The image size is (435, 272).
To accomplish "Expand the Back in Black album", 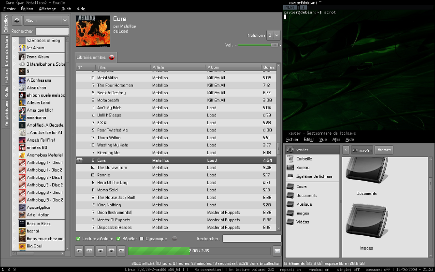I will pos(14,224).
